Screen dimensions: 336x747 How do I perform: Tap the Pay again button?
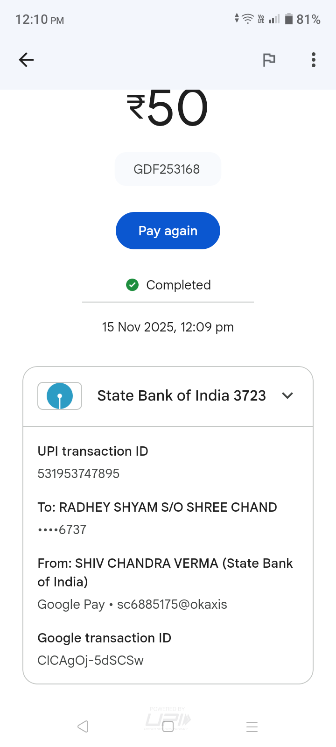168,231
